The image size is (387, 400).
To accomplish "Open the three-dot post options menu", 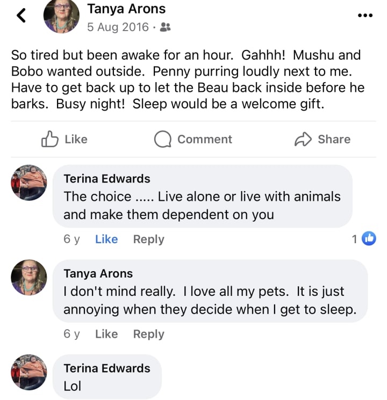I will pyautogui.click(x=365, y=15).
